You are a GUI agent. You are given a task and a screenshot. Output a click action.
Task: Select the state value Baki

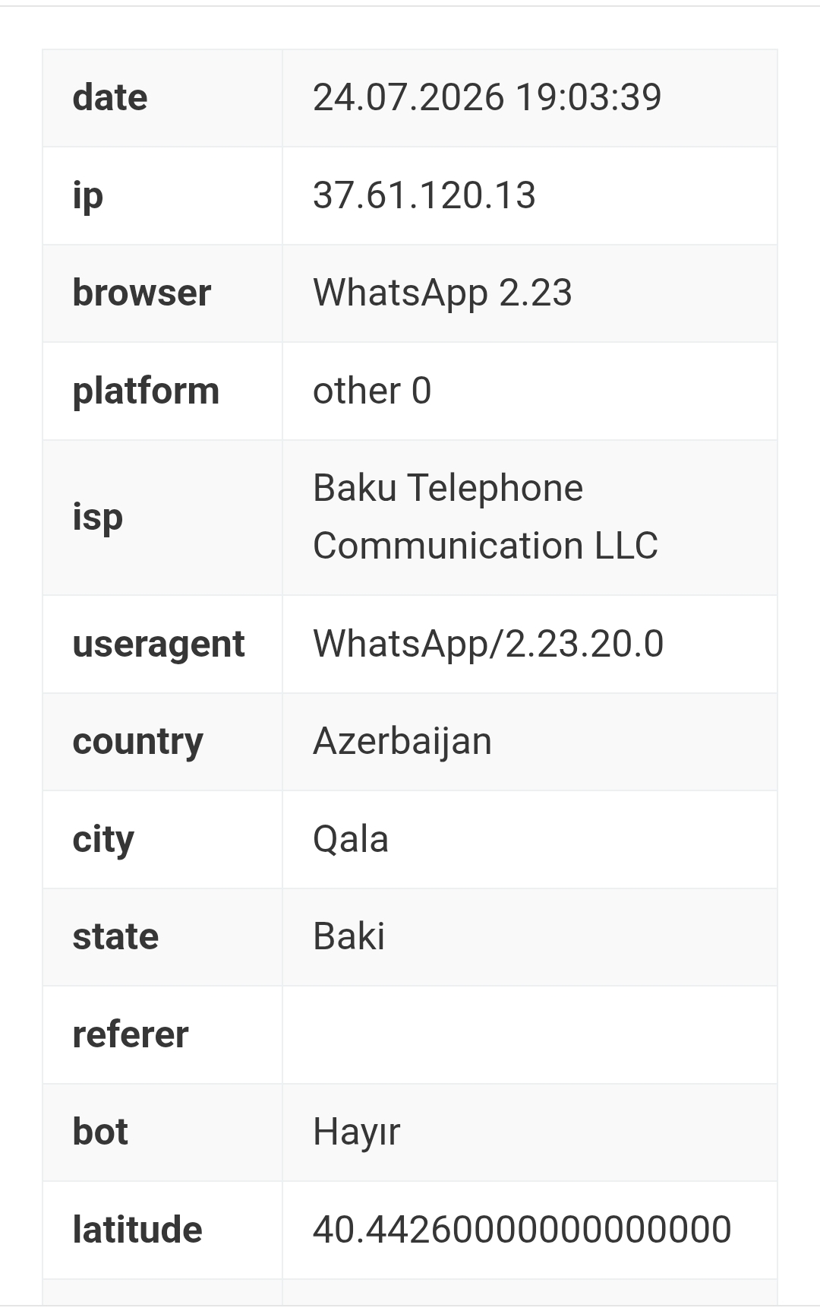tap(348, 936)
